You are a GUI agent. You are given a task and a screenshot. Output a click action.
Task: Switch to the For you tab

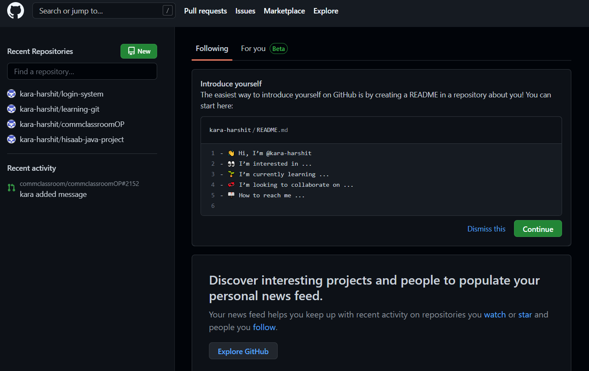coord(253,48)
